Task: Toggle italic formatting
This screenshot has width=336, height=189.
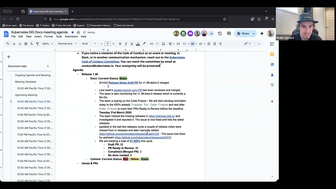Action: point(126,44)
